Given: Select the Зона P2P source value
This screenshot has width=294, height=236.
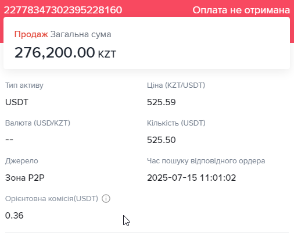Looking at the screenshot, I should (x=25, y=178).
